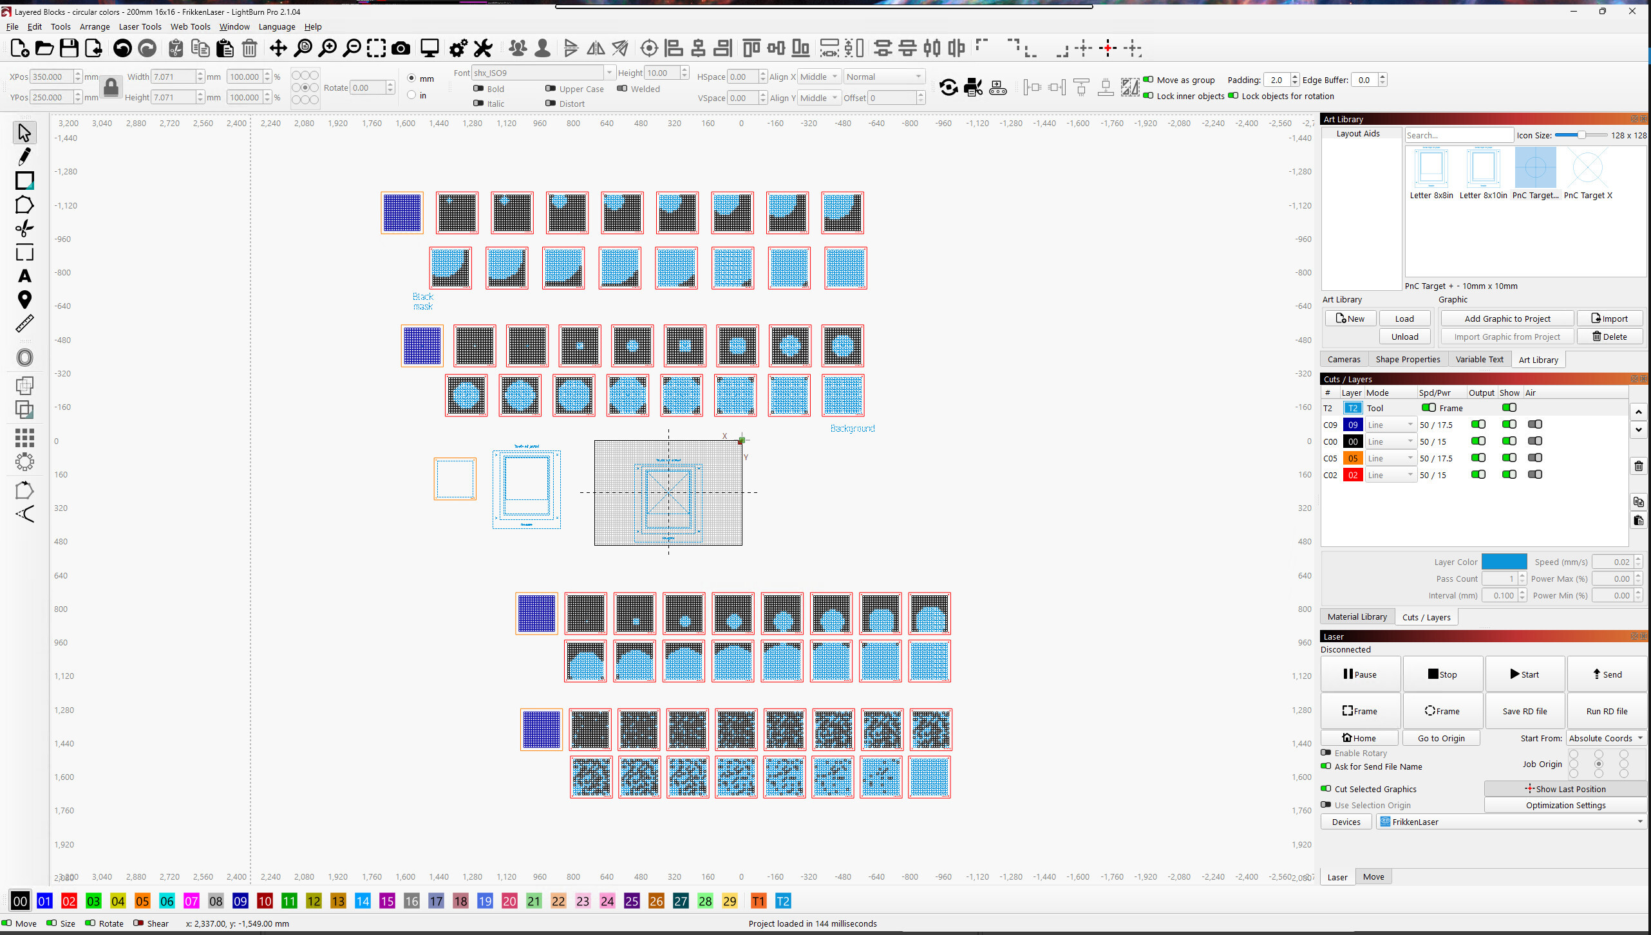Click the Optimization Settings button
Screen dimensions: 1651x935
point(1565,805)
